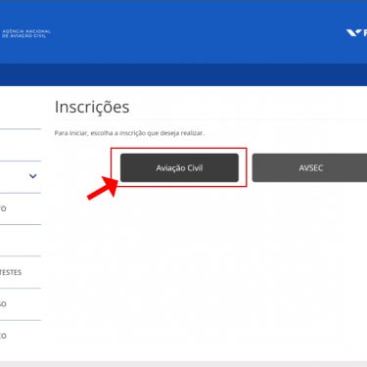Click the gray footer strip at page bottom
The height and width of the screenshot is (367, 367).
tap(183, 364)
